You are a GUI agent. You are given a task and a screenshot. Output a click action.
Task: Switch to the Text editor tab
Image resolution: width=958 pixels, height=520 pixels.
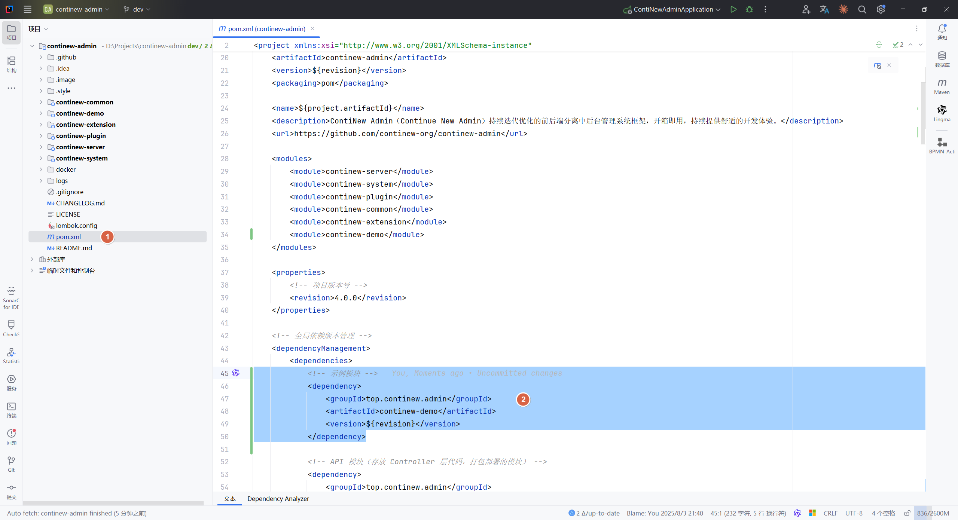click(x=229, y=499)
